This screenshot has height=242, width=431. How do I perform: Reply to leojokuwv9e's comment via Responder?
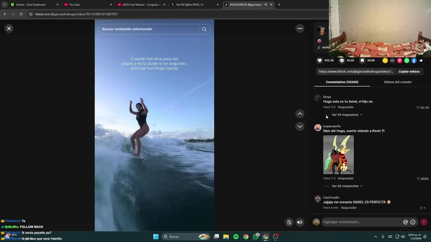point(346,178)
